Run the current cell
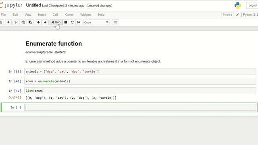 coord(56,23)
